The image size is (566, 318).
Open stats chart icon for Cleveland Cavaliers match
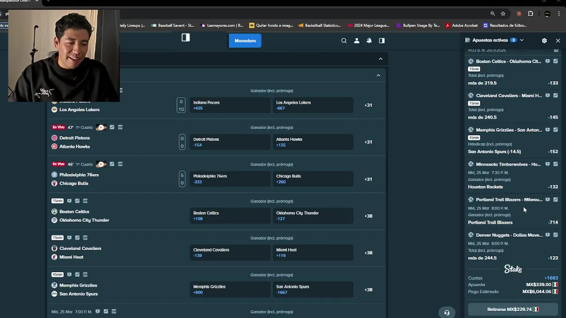tap(77, 238)
